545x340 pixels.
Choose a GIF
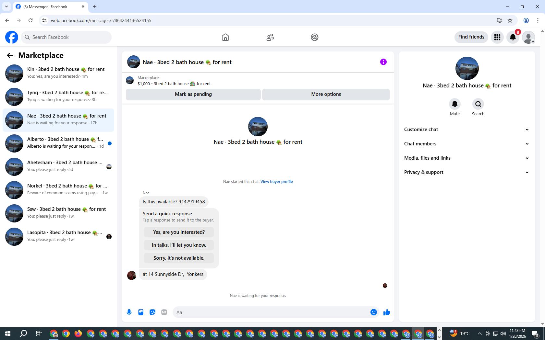tap(164, 312)
